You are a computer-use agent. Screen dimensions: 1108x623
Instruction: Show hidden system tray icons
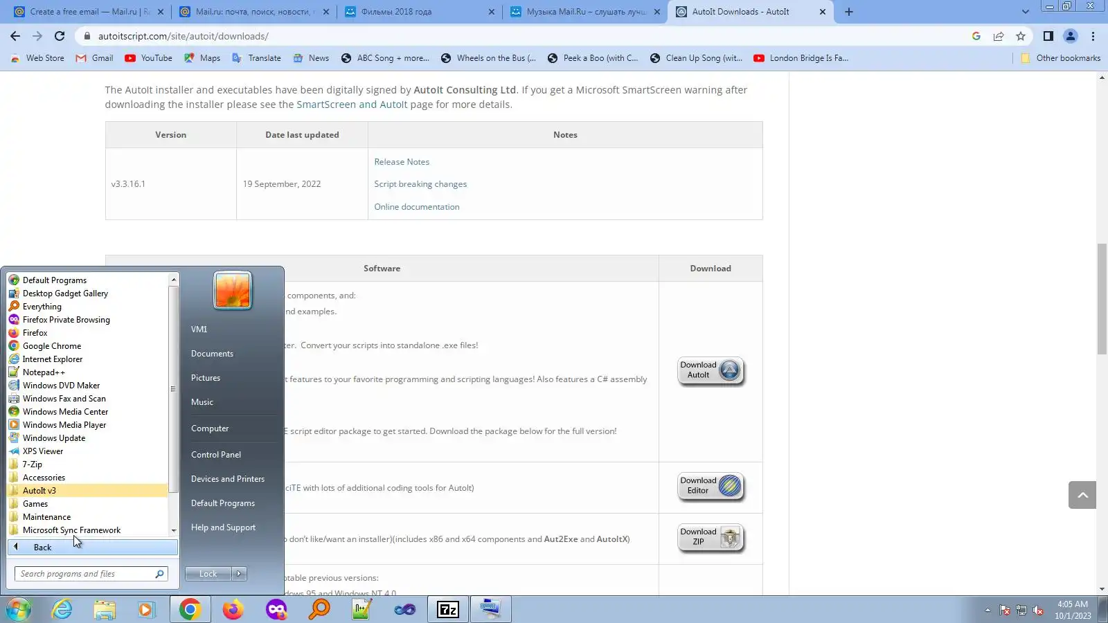coord(988,610)
